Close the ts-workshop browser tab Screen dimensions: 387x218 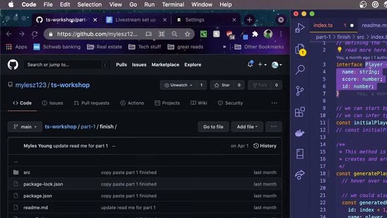(95, 20)
